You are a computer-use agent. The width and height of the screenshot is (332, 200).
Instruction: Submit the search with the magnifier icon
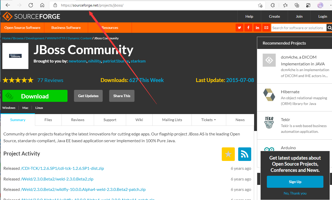tap(329, 28)
